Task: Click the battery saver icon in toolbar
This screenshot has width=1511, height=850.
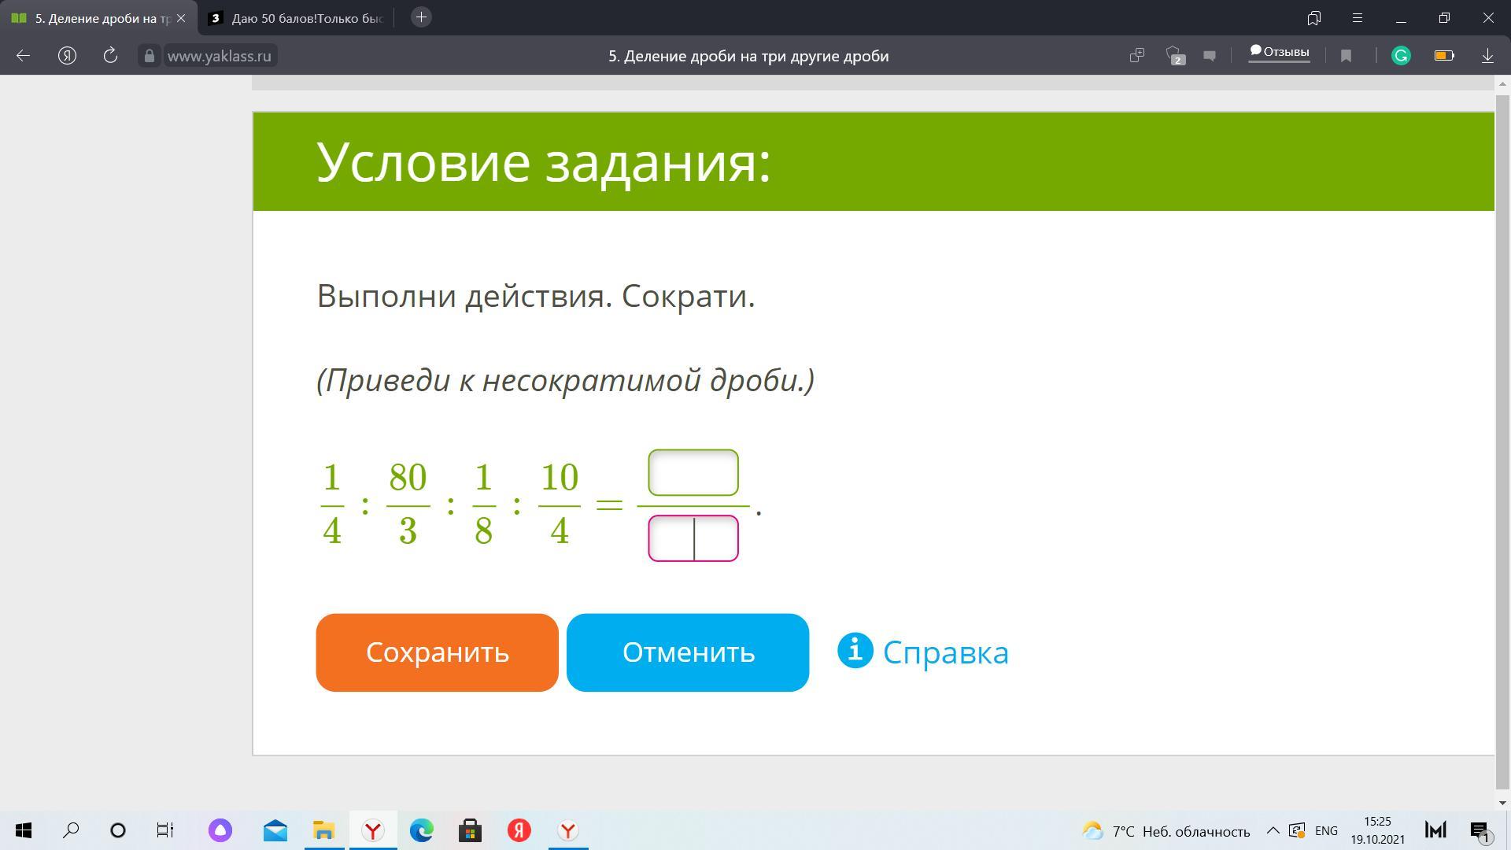Action: click(1444, 56)
